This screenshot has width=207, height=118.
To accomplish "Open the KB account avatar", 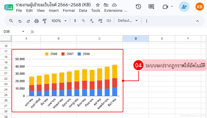I will tap(200, 7).
